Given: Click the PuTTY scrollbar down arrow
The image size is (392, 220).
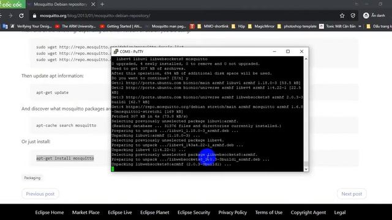Looking at the screenshot, I should click(x=306, y=169).
